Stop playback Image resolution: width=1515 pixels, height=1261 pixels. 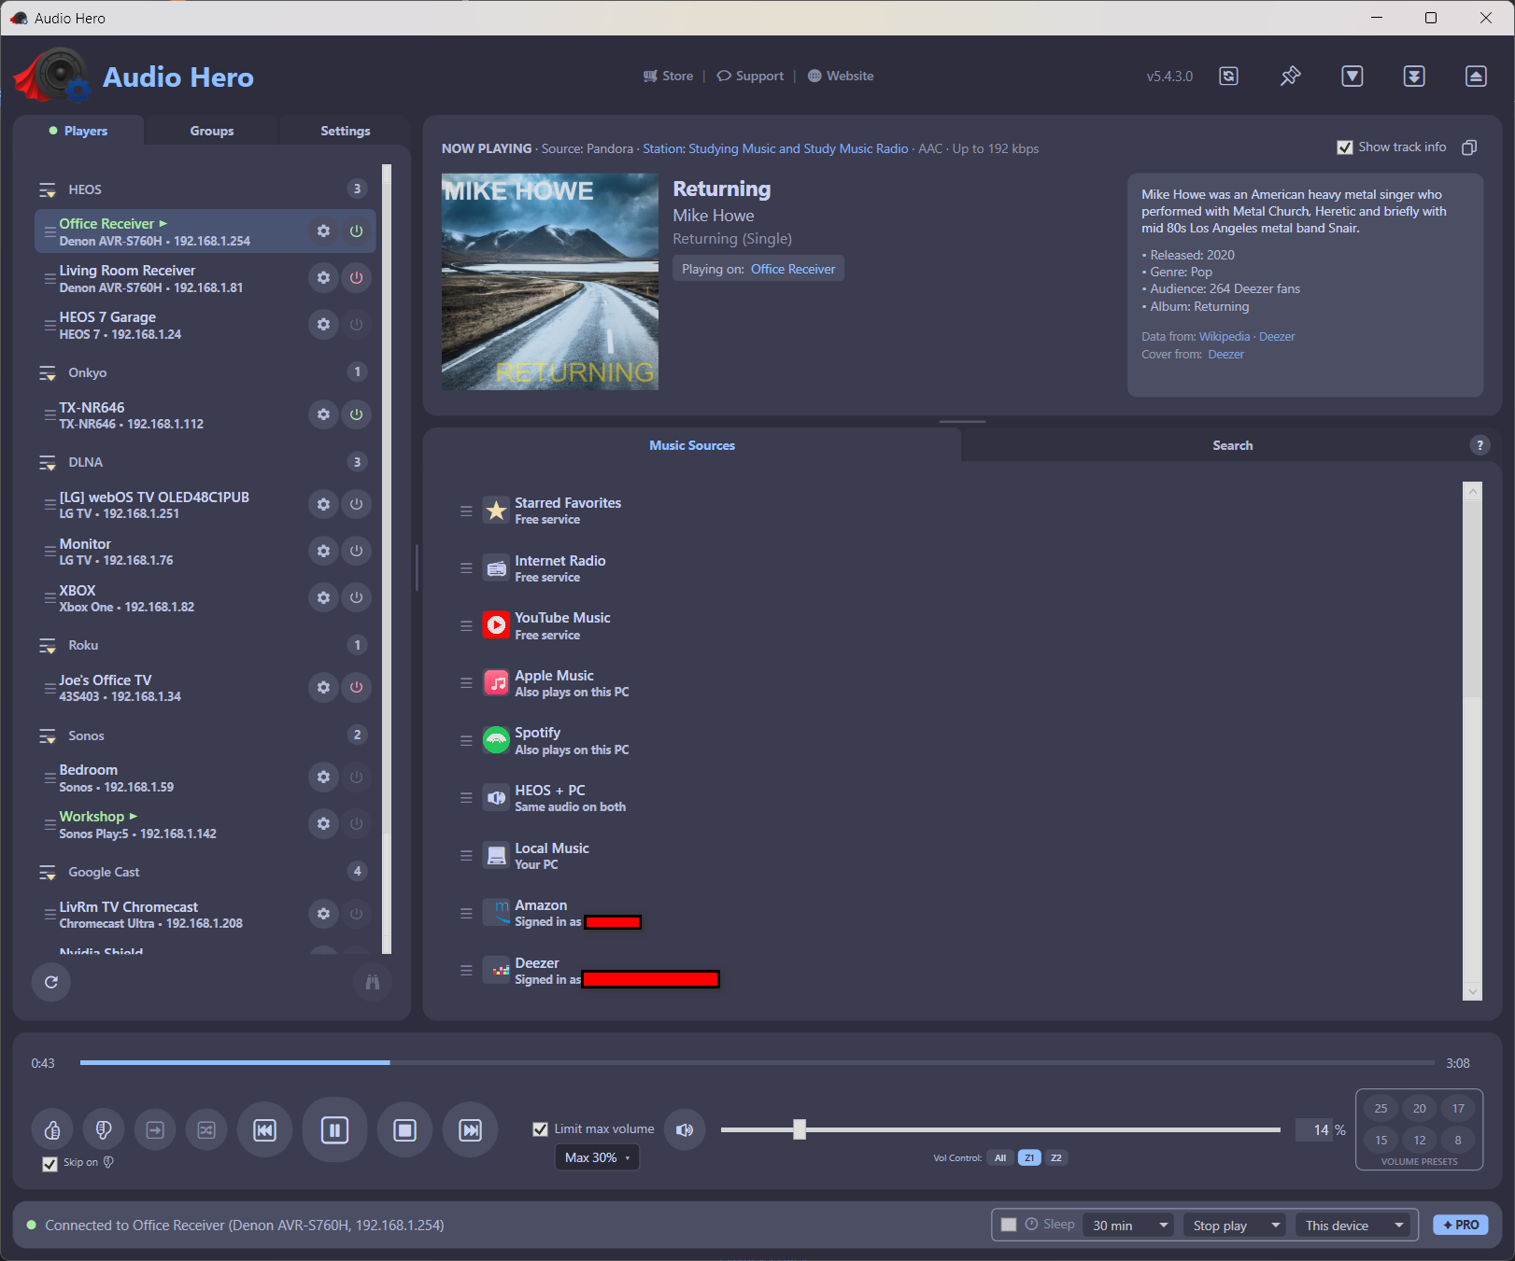click(404, 1130)
